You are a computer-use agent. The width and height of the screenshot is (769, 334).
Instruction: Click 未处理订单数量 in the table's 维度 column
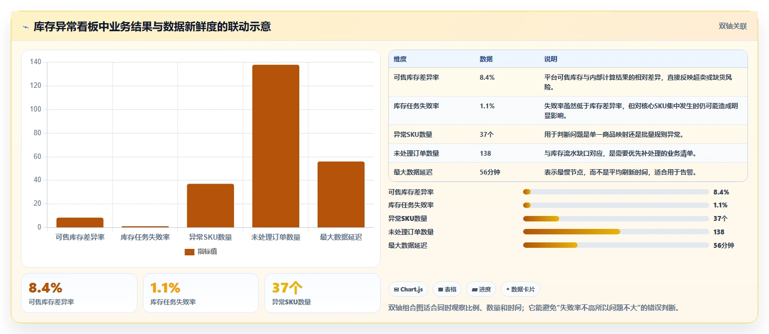416,154
